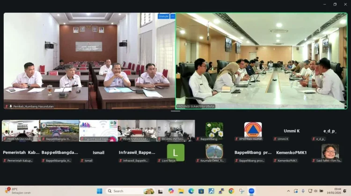351x196 pixels.
Task: Open the Zoom app taskbar icon
Action: [251, 191]
